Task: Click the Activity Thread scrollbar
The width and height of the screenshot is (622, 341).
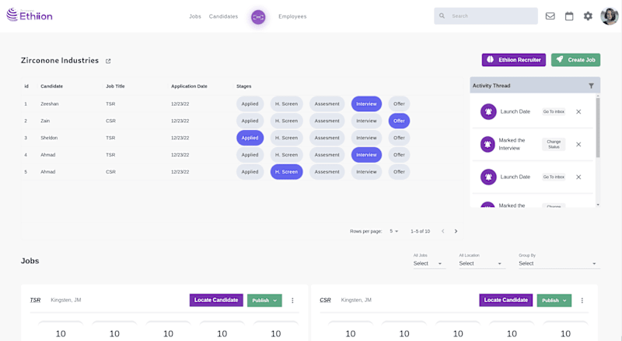Action: click(x=598, y=127)
